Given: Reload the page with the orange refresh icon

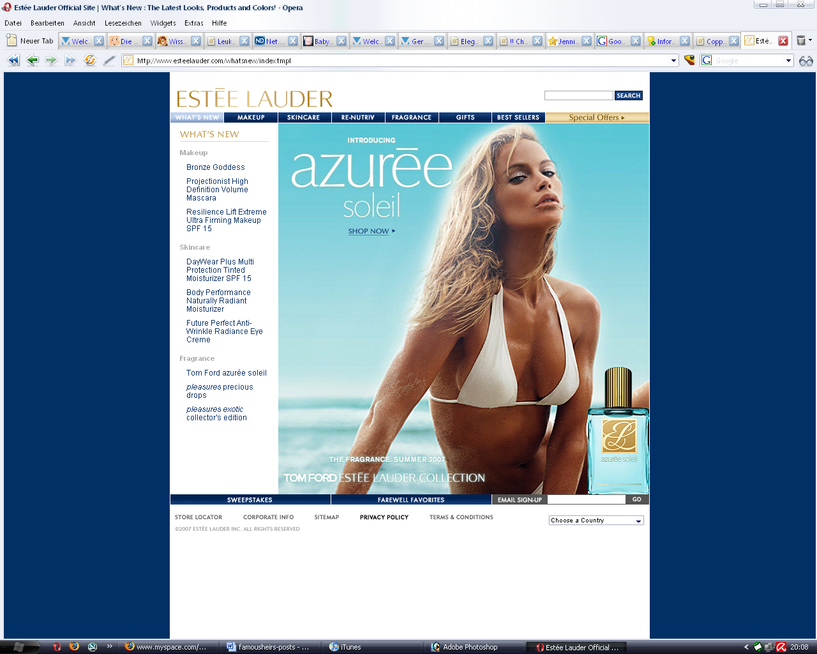Looking at the screenshot, I should (x=90, y=60).
